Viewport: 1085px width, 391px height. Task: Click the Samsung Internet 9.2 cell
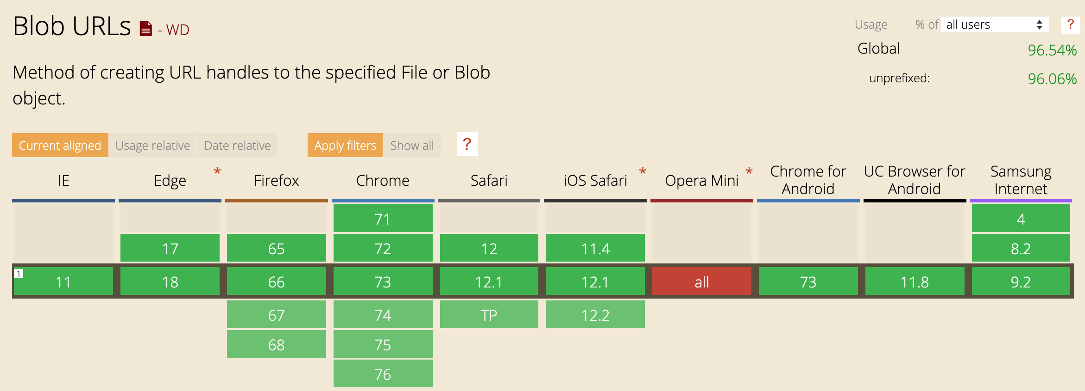(x=1021, y=281)
